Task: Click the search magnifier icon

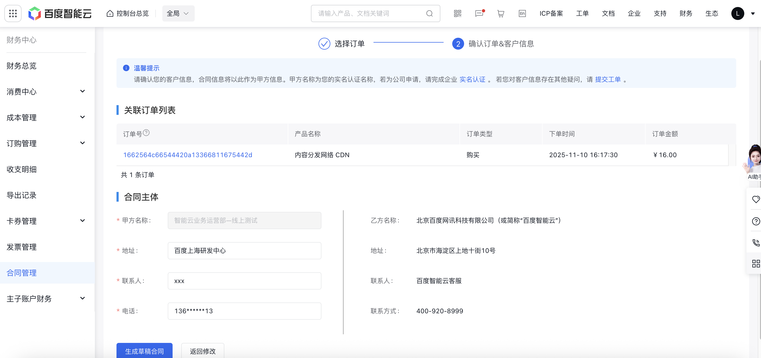Action: click(429, 13)
